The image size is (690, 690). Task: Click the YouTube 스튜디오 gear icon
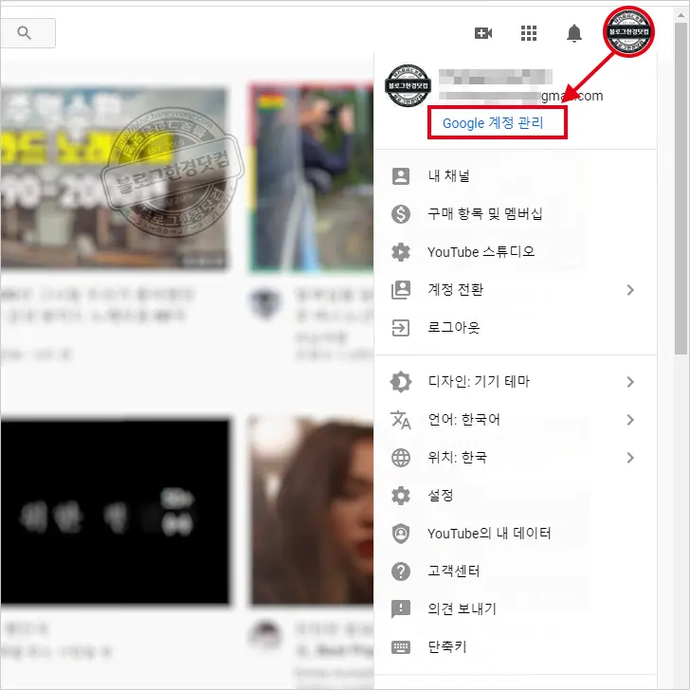point(401,252)
